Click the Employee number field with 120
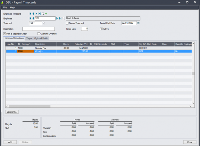This screenshot has height=146, width=200. click(45, 18)
